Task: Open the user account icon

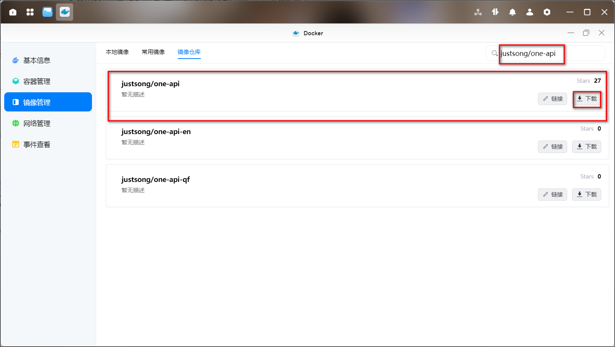Action: click(x=530, y=12)
